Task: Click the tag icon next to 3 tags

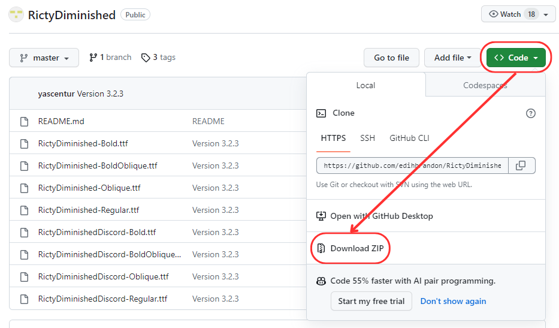Action: 146,58
